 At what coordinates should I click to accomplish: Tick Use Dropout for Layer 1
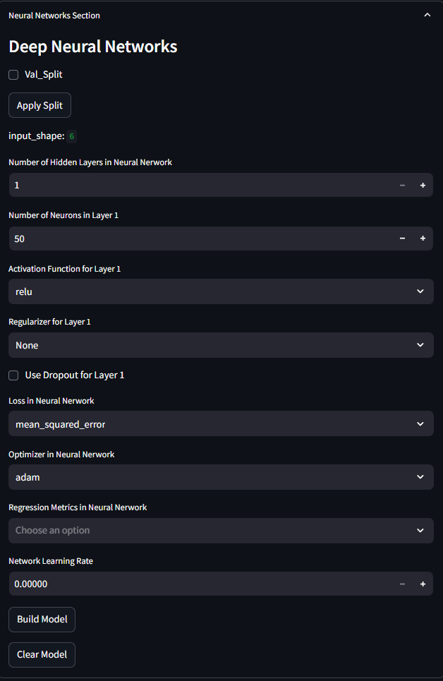click(x=13, y=375)
